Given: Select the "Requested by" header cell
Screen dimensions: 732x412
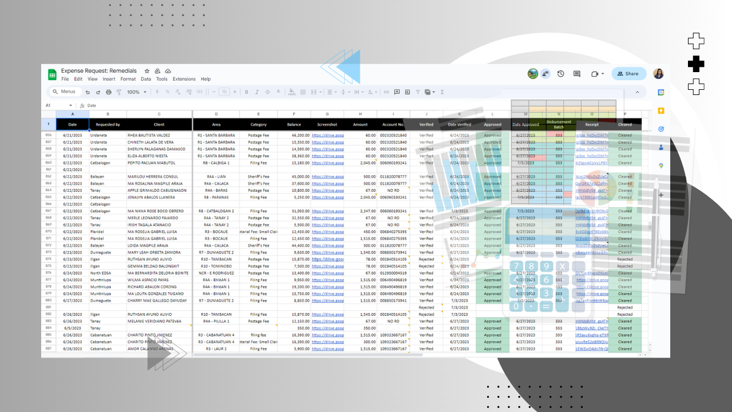Looking at the screenshot, I should (x=108, y=124).
